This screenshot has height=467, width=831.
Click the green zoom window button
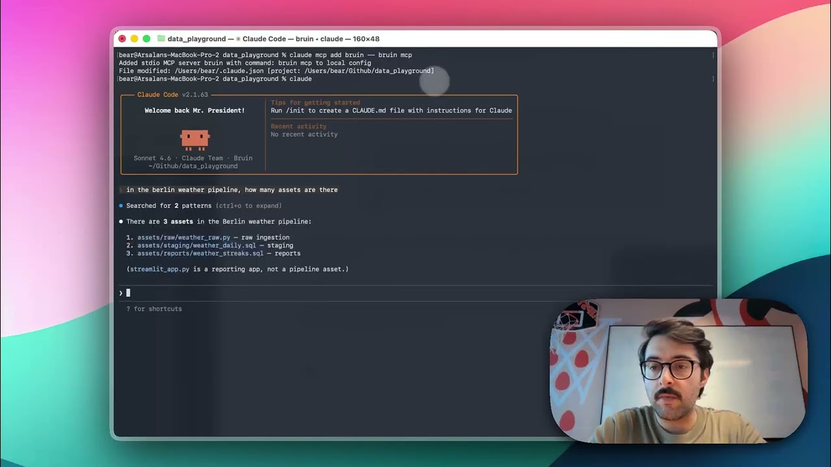tap(146, 39)
